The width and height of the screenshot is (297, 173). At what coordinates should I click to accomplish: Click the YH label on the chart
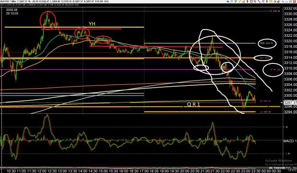click(92, 24)
